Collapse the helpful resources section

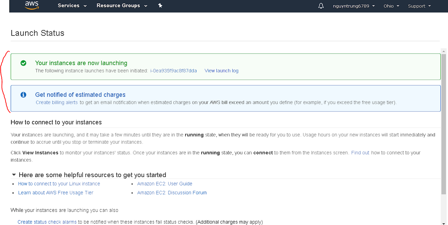[14, 175]
